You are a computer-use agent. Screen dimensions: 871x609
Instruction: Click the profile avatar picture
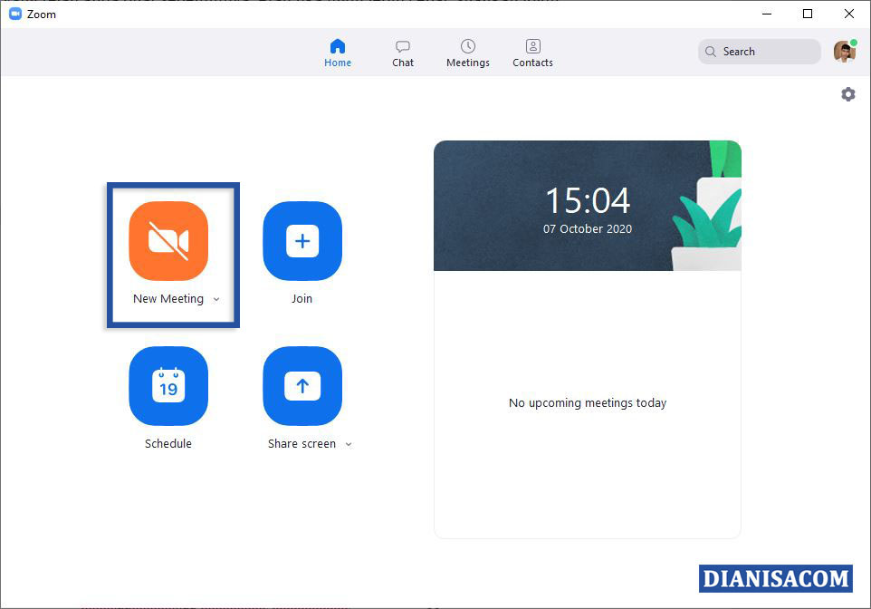[844, 52]
